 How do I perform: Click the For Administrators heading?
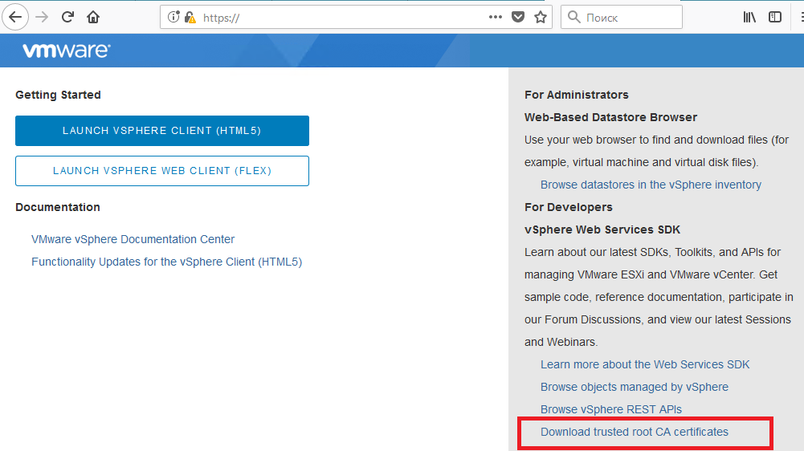pos(577,95)
